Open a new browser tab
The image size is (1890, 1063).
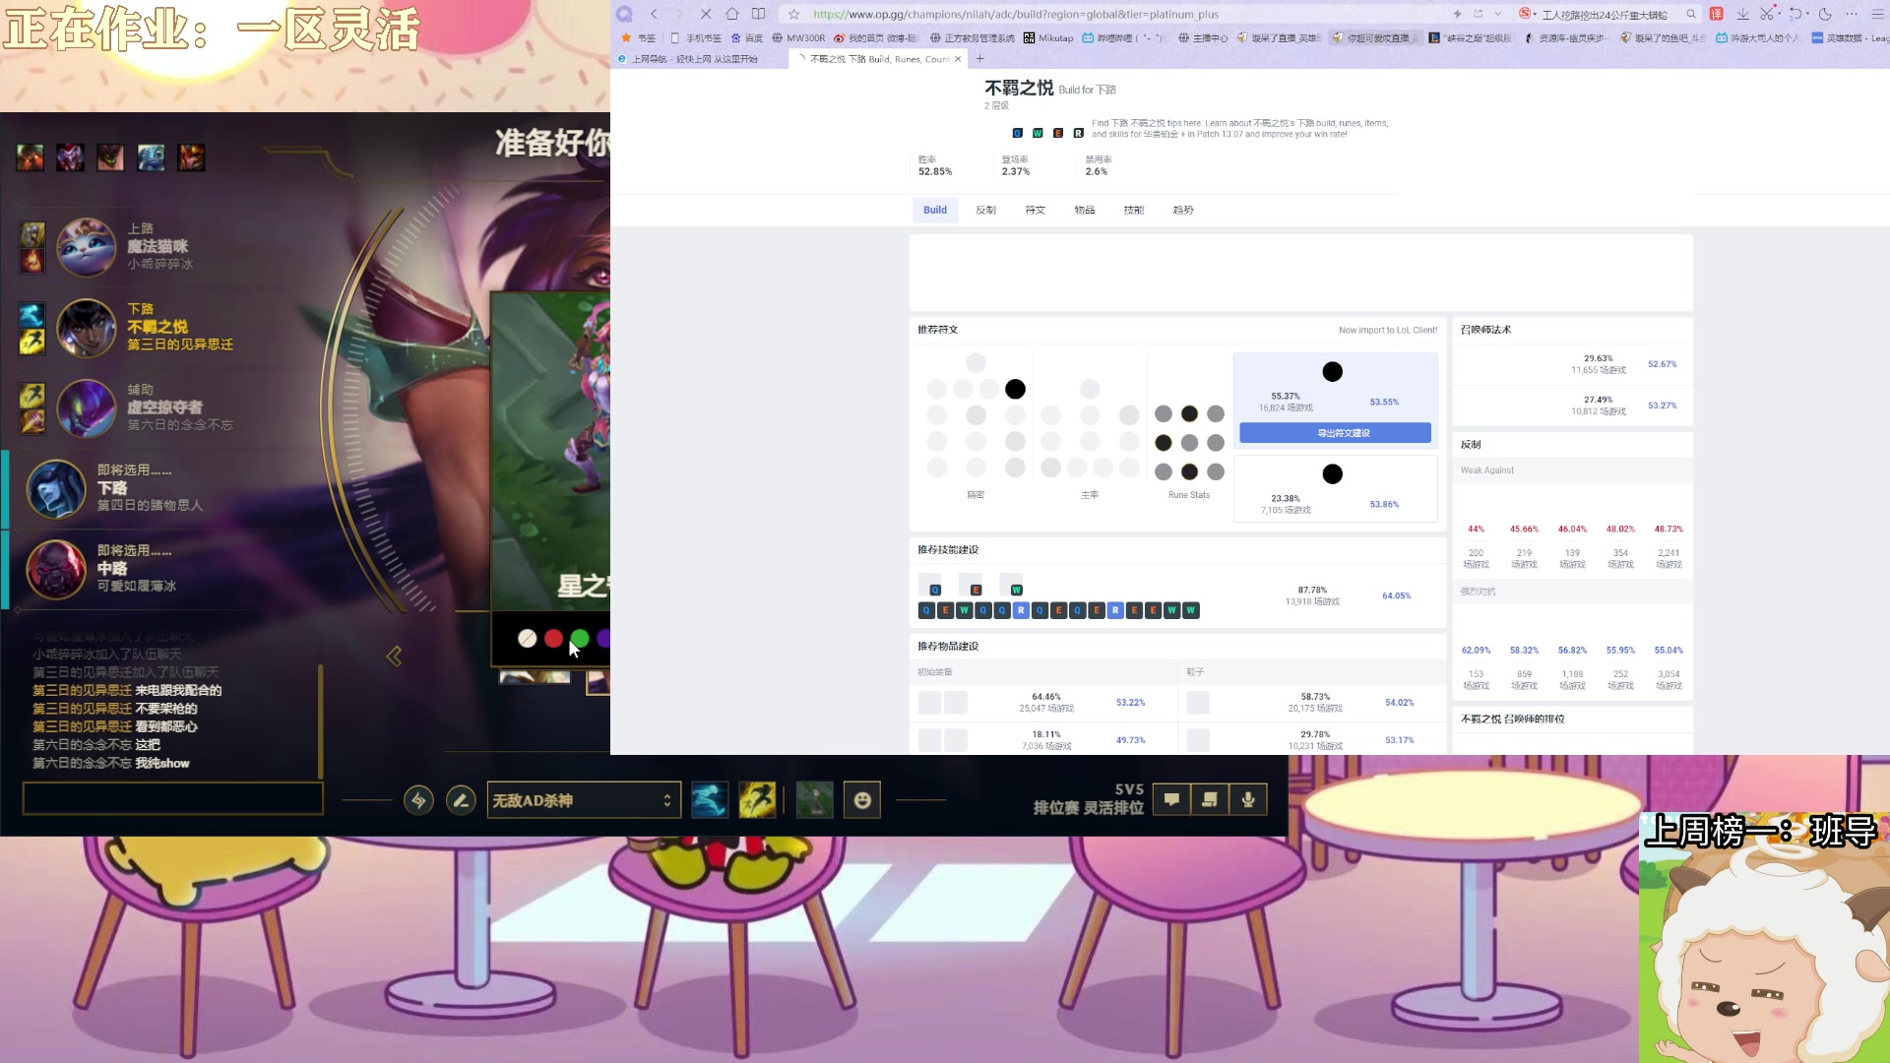980,59
